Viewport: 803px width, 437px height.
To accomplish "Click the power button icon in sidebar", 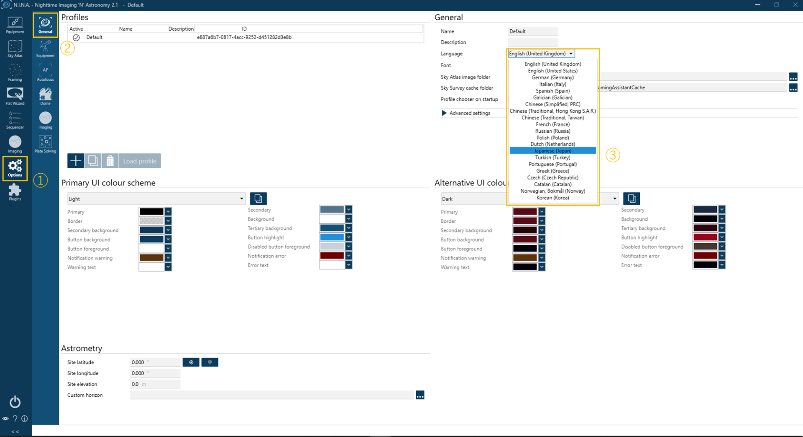I will pos(15,402).
